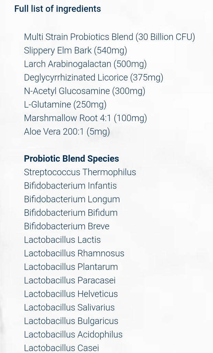This screenshot has width=213, height=353.
Task: Click on L-Glutamine (250mg)
Action: tap(65, 104)
